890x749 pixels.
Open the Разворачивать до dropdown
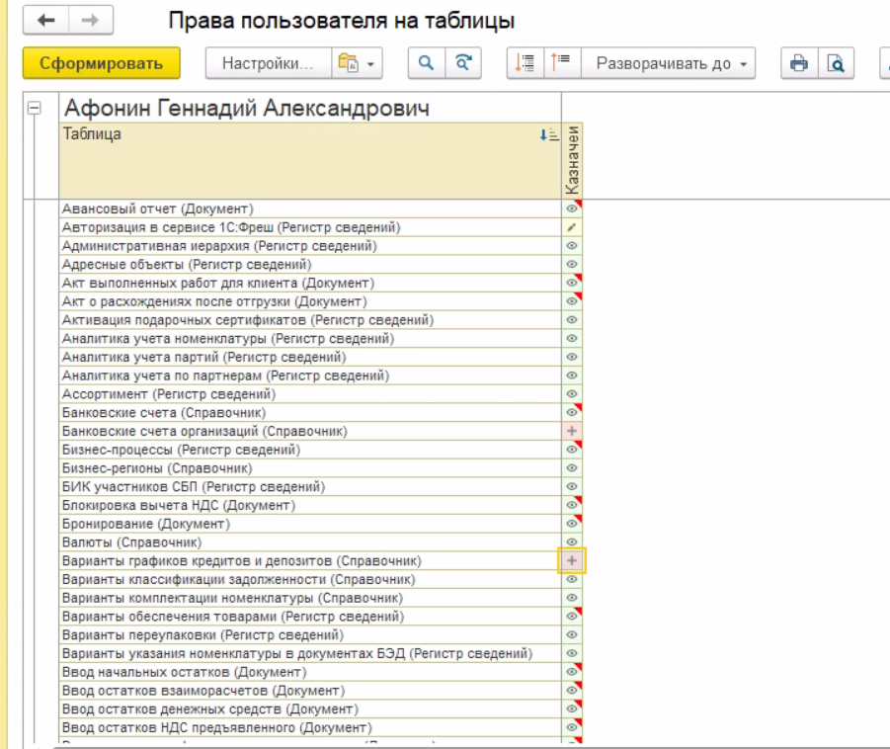pos(668,63)
